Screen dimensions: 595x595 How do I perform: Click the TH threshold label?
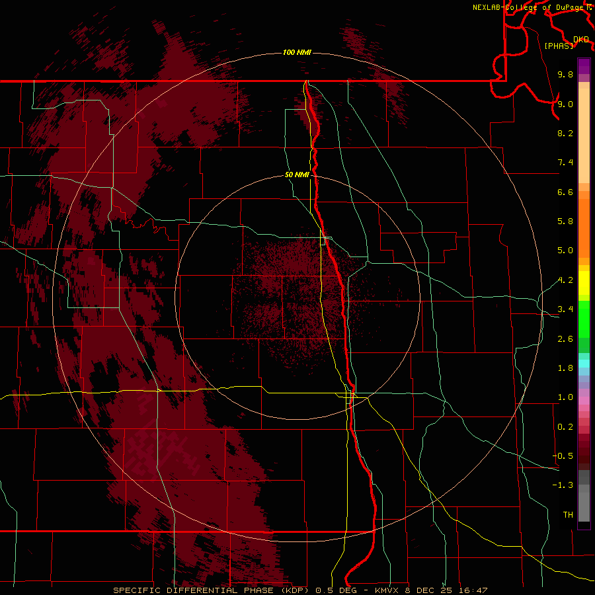568,515
